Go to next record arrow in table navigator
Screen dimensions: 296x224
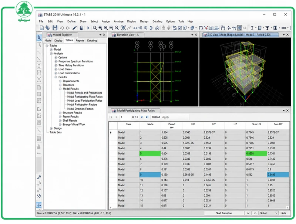click(142, 117)
